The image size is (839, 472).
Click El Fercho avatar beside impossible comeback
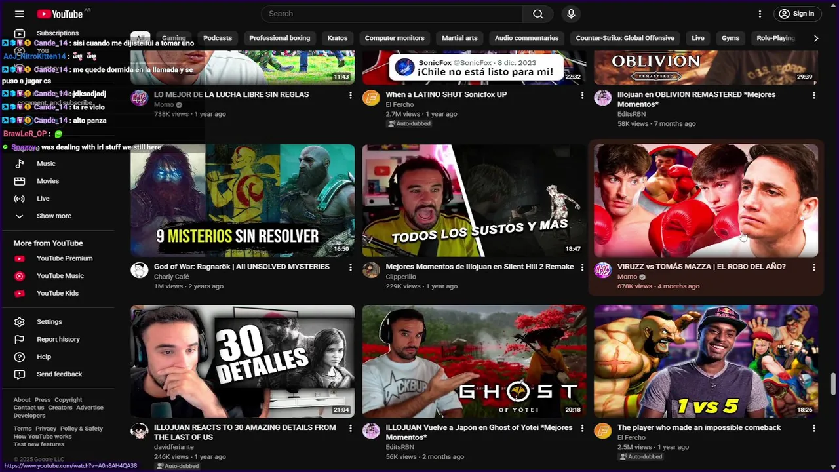(x=602, y=431)
